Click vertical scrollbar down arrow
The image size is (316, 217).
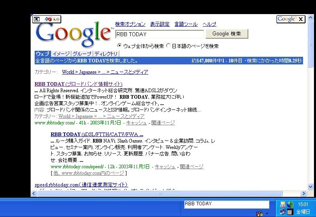tap(310, 187)
